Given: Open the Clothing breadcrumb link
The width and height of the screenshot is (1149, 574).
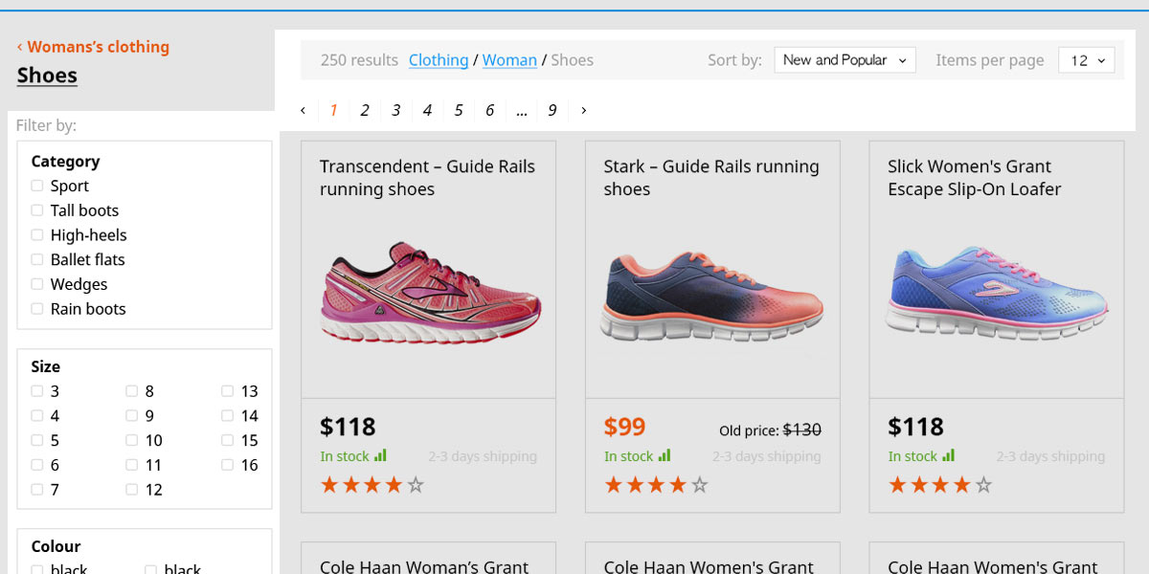Looking at the screenshot, I should pos(439,60).
